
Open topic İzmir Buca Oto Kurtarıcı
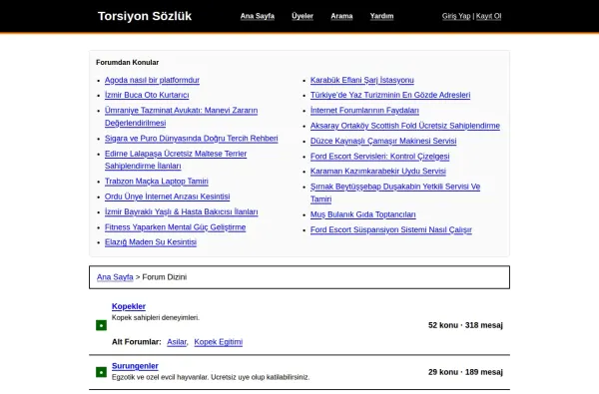[147, 95]
